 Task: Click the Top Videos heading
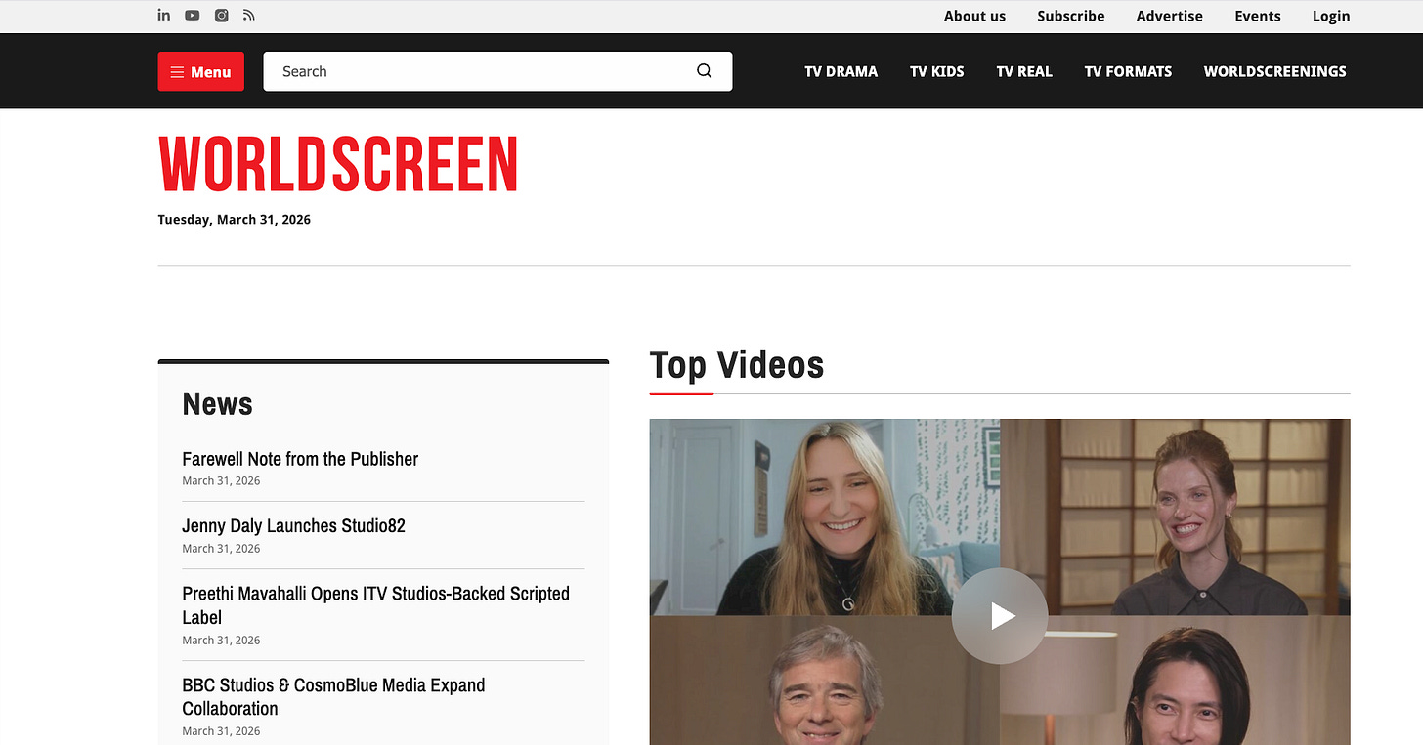[737, 365]
